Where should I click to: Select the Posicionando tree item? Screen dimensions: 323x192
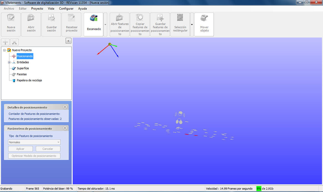click(x=25, y=56)
